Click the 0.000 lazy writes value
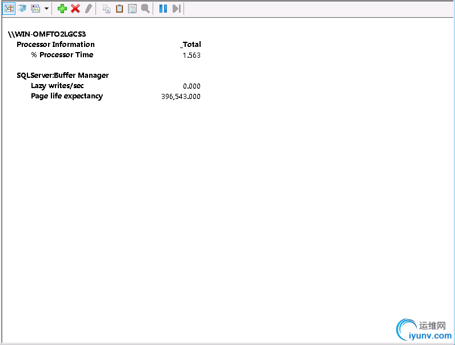This screenshot has width=455, height=345. click(x=191, y=86)
